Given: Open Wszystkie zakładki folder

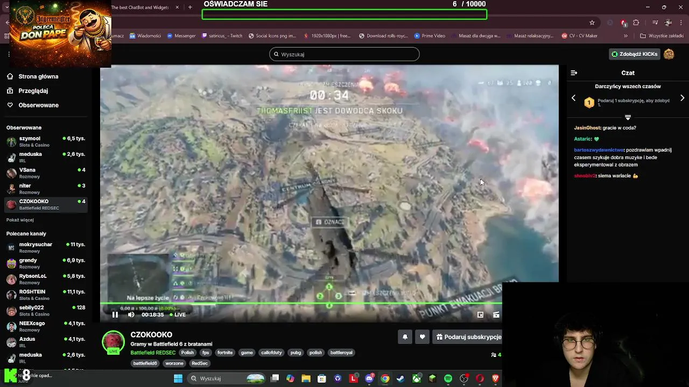Looking at the screenshot, I should point(662,36).
